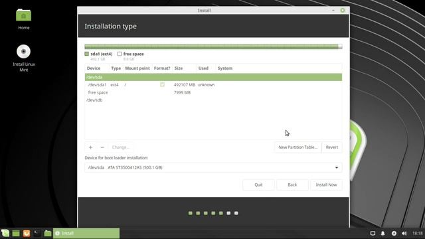425x239 pixels.
Task: Open the notifications bell tray icon
Action: [382, 233]
